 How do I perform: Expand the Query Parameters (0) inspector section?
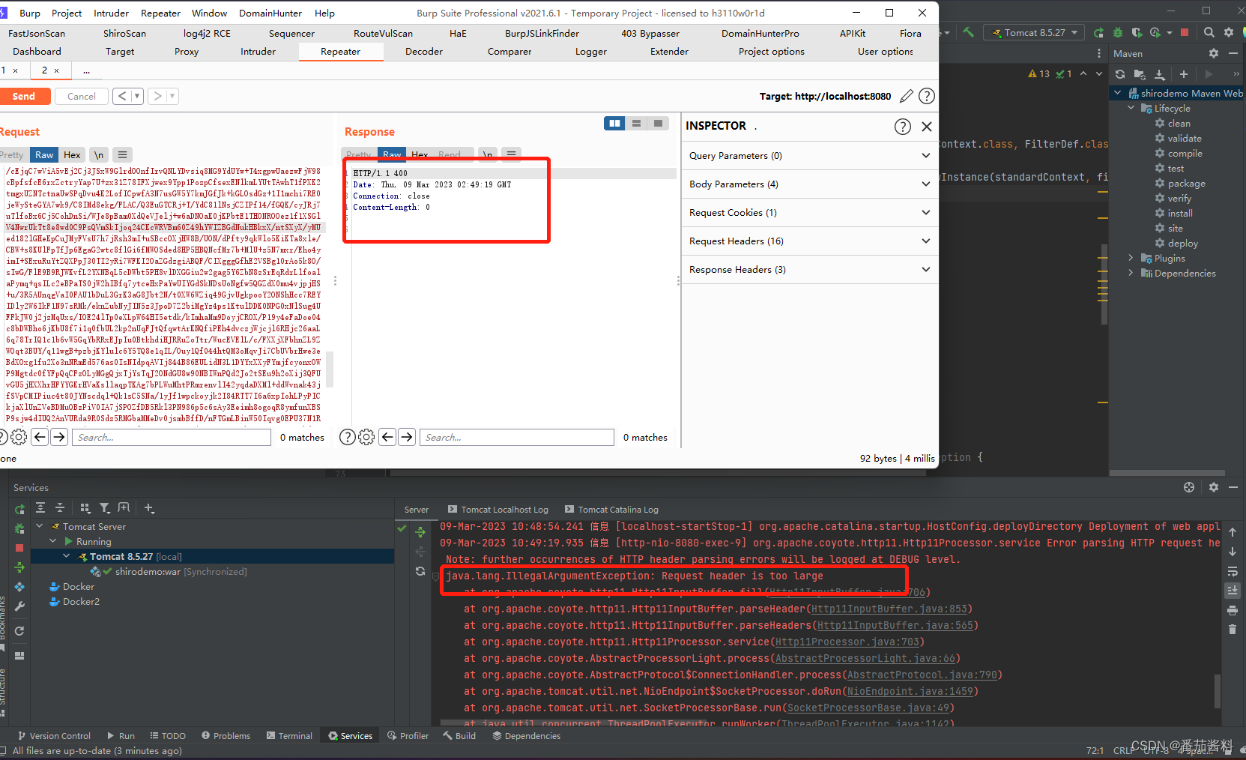[x=809, y=156]
